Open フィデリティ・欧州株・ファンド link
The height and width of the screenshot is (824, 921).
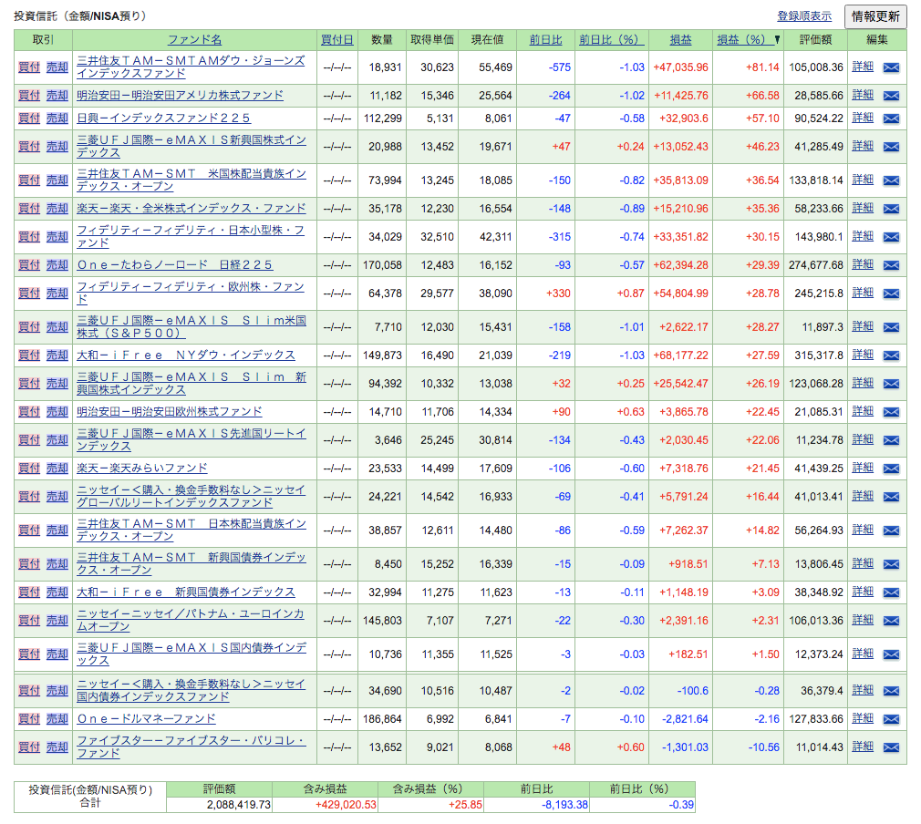coord(191,294)
